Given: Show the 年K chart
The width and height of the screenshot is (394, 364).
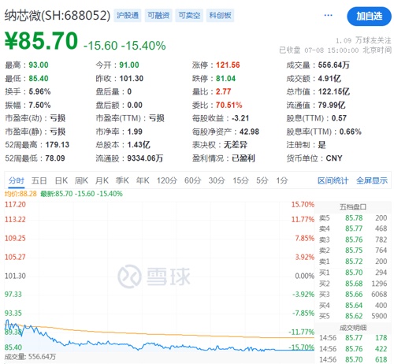Looking at the screenshot, I should pos(143,180).
